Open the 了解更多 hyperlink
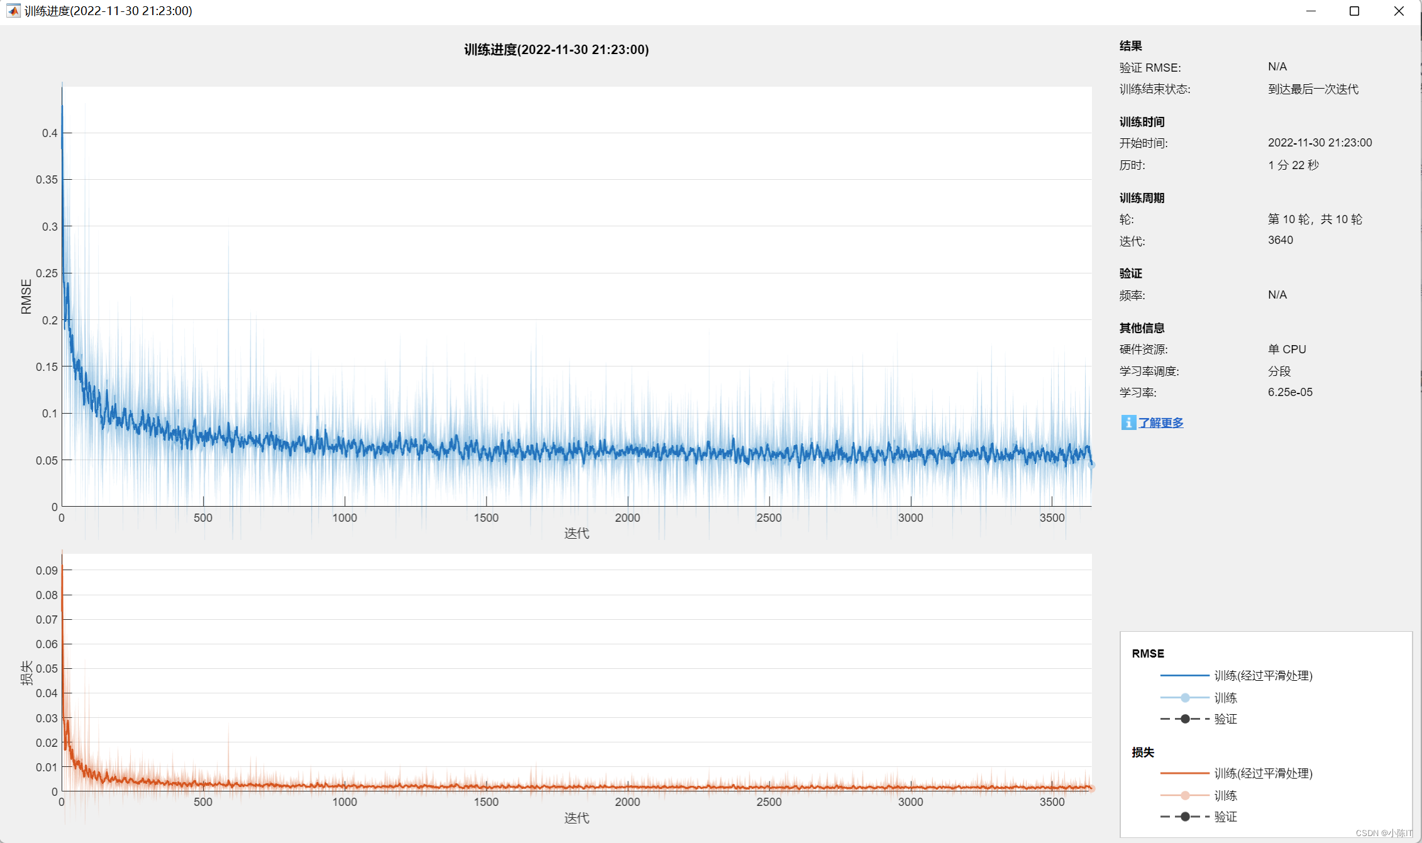 [x=1160, y=422]
